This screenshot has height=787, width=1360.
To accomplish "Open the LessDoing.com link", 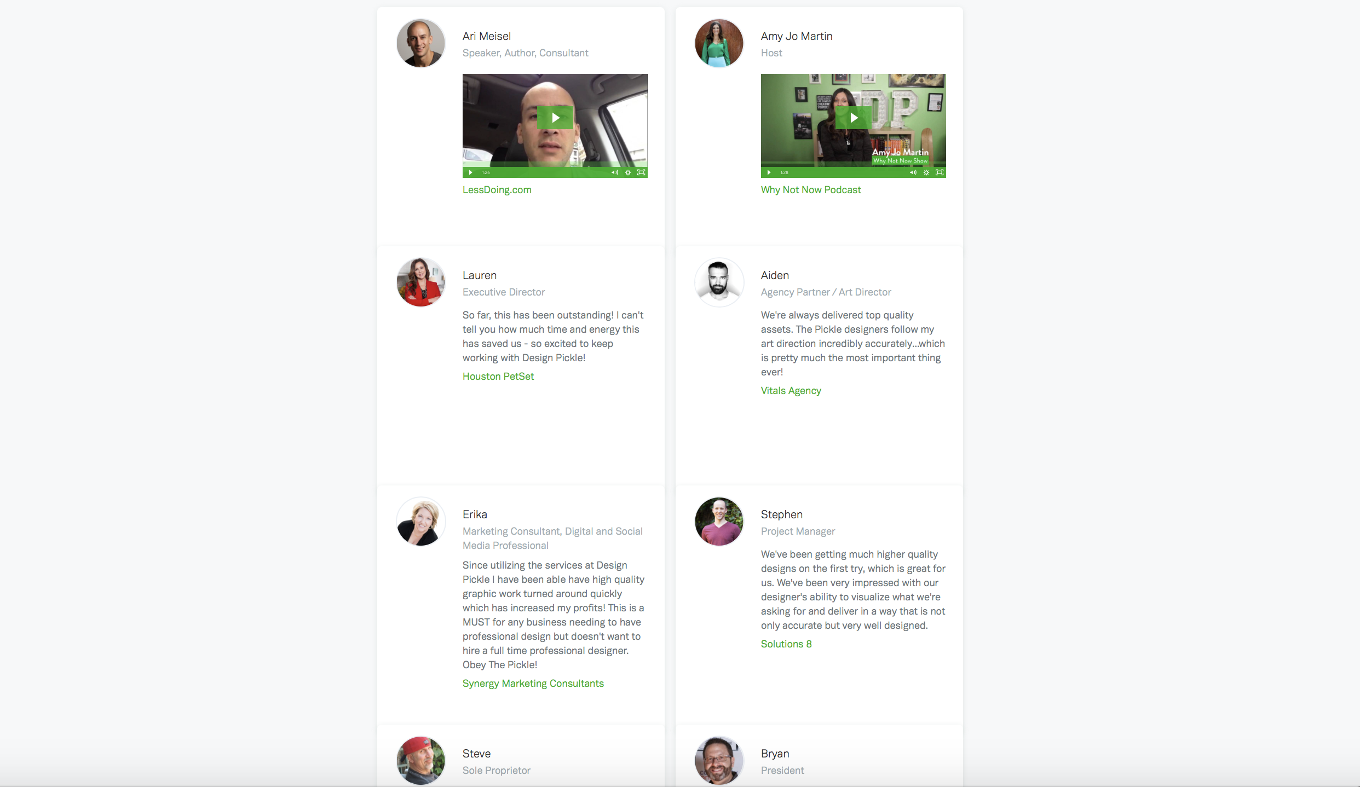I will [497, 190].
